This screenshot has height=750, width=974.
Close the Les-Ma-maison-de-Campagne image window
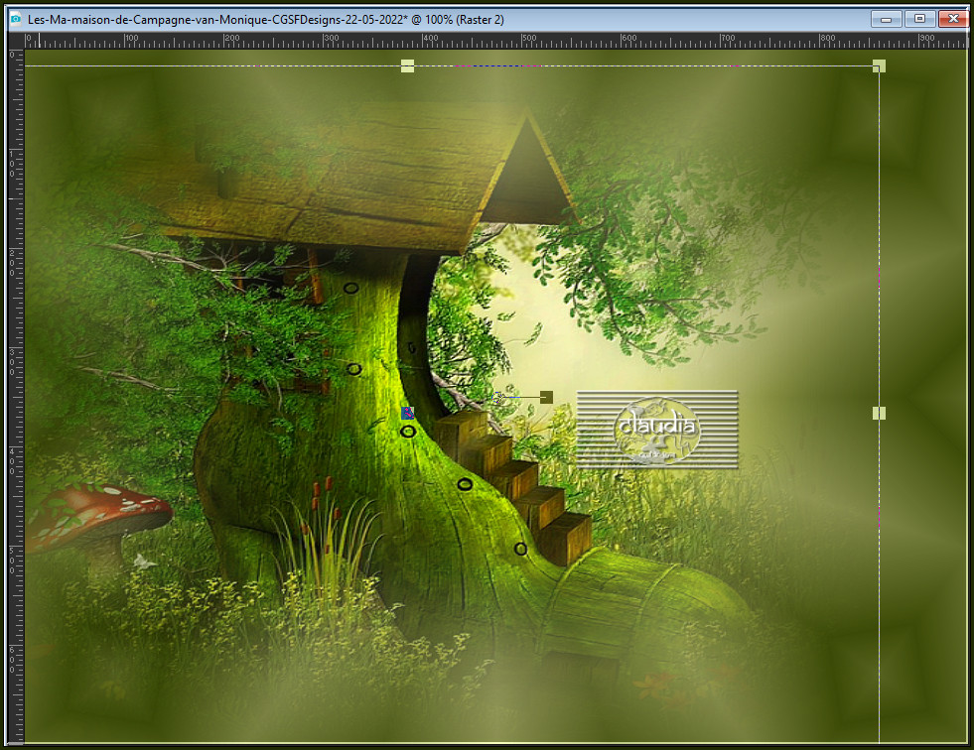click(x=953, y=19)
